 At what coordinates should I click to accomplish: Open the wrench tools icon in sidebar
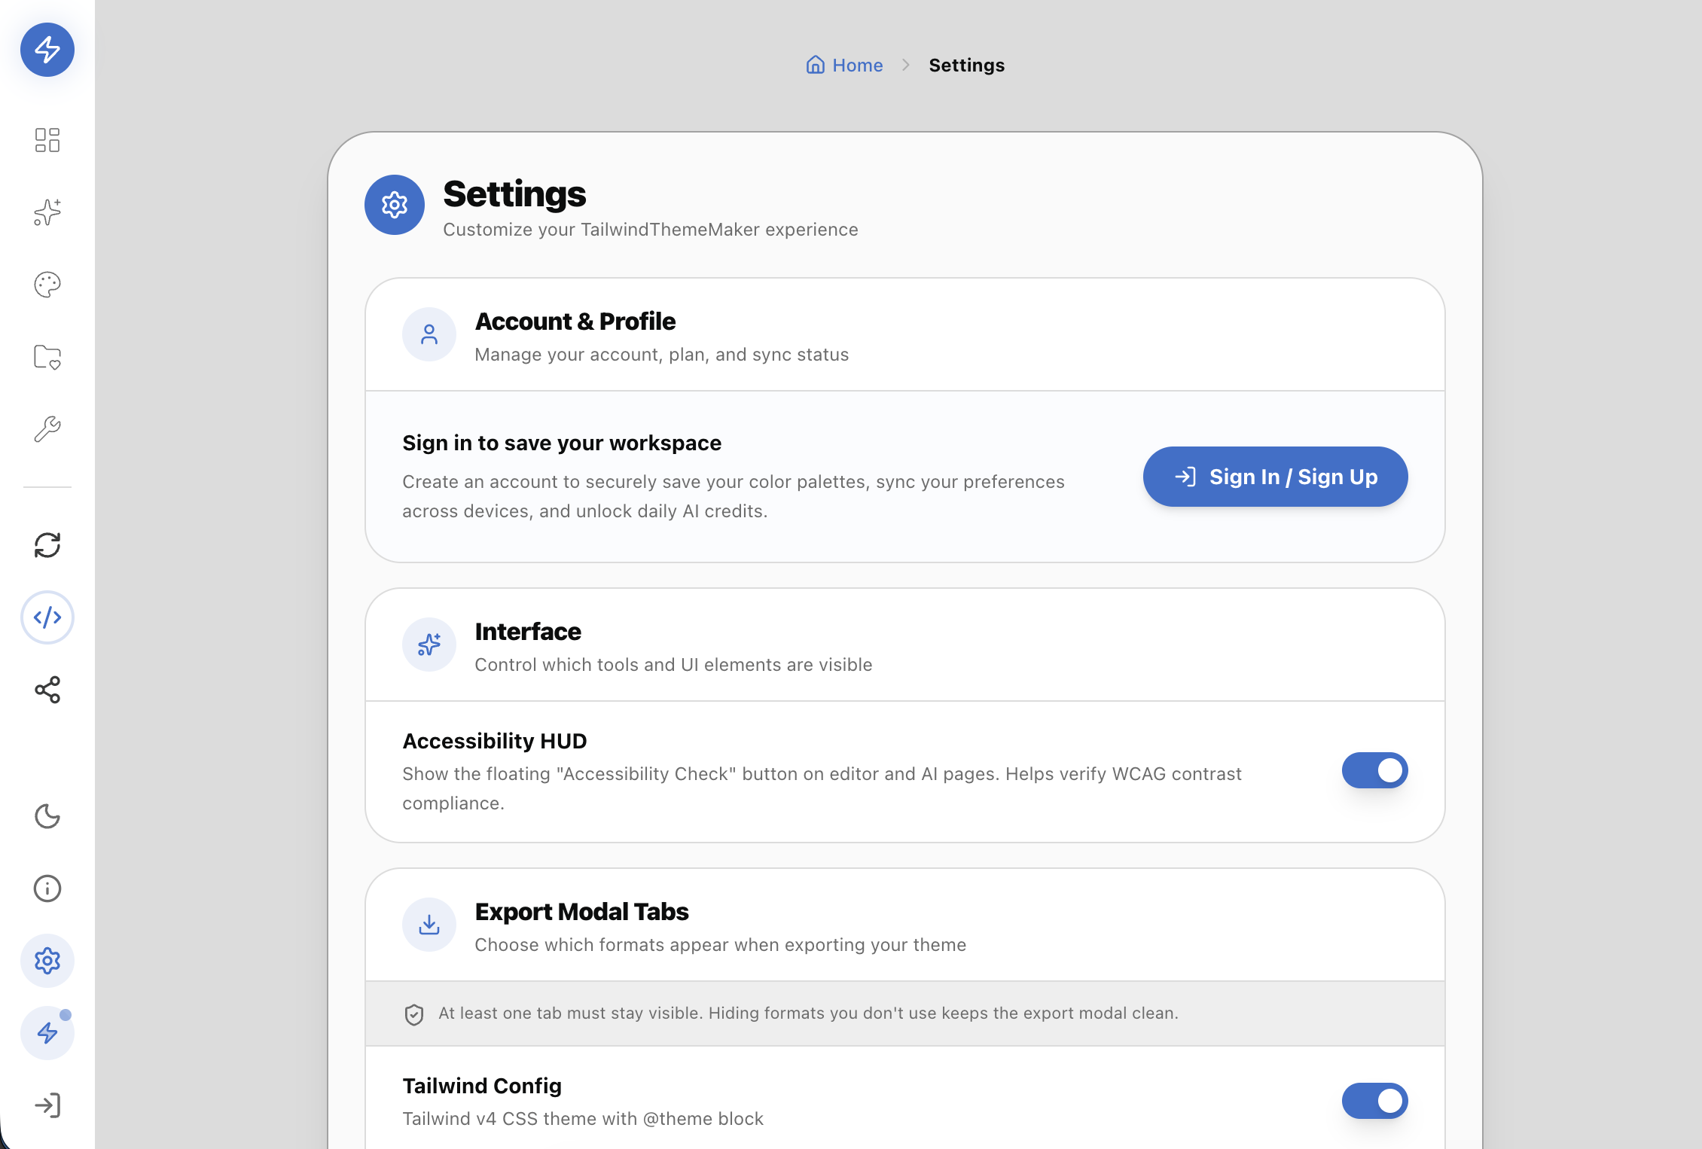(47, 429)
